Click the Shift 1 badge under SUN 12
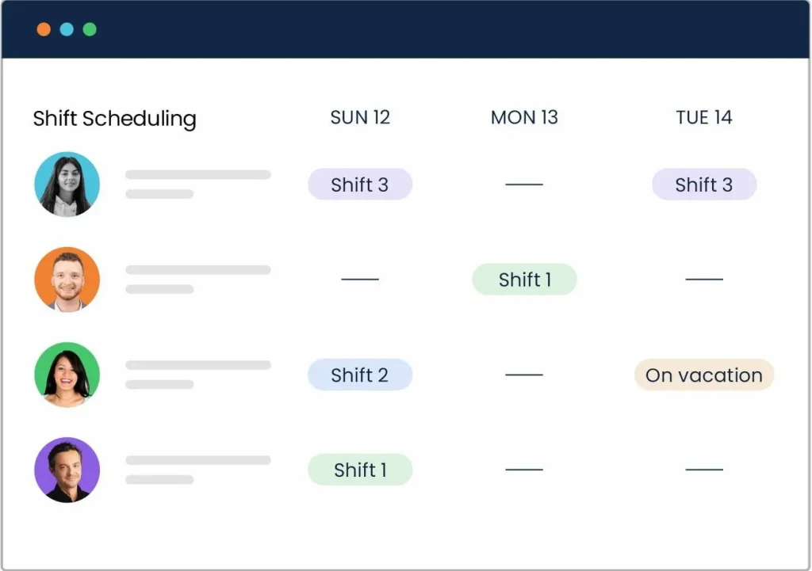This screenshot has width=812, height=571. (x=360, y=470)
